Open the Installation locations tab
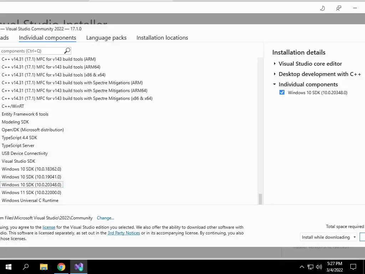 tap(162, 38)
